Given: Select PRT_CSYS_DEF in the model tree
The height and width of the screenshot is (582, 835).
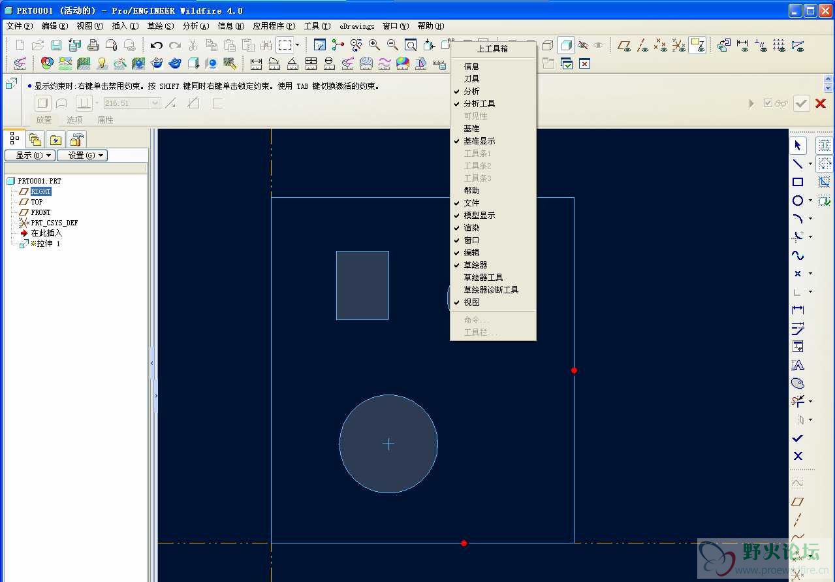Looking at the screenshot, I should pyautogui.click(x=54, y=223).
